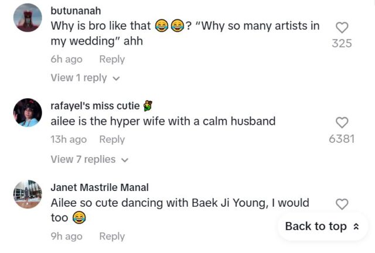The height and width of the screenshot is (253, 375).
Task: Reply to Janet Mastrile Manal's comment
Action: click(112, 236)
